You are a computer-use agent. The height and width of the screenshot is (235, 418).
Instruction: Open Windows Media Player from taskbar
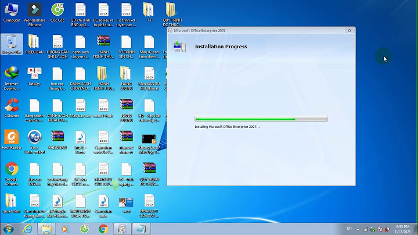[64, 229]
